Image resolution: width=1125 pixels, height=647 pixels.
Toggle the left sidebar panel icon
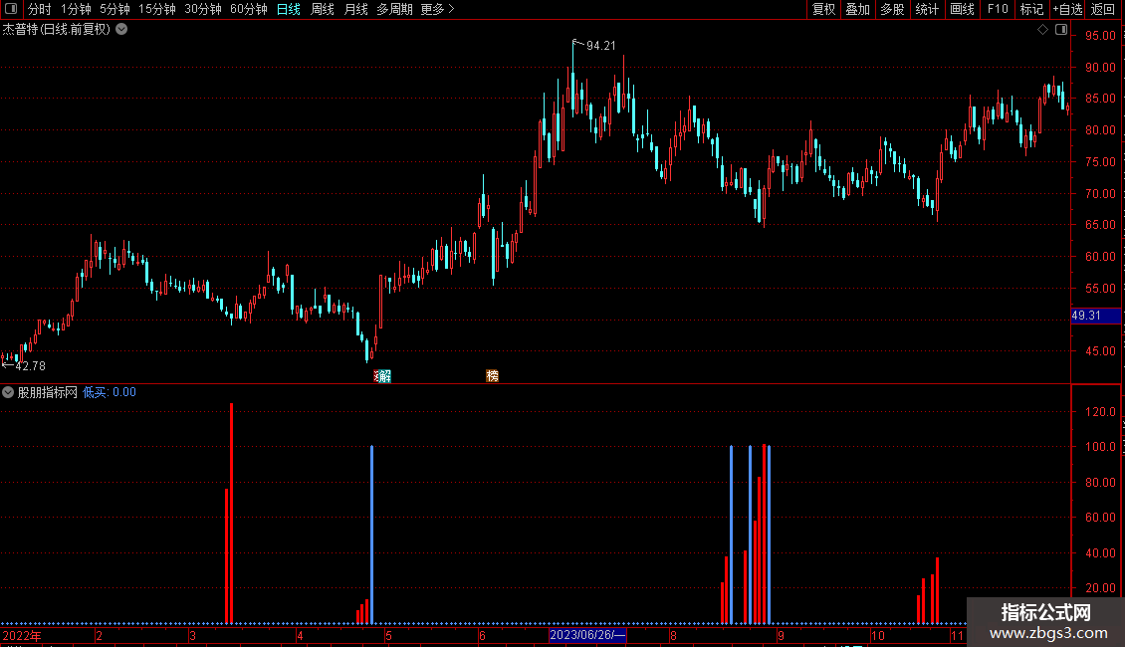11,9
